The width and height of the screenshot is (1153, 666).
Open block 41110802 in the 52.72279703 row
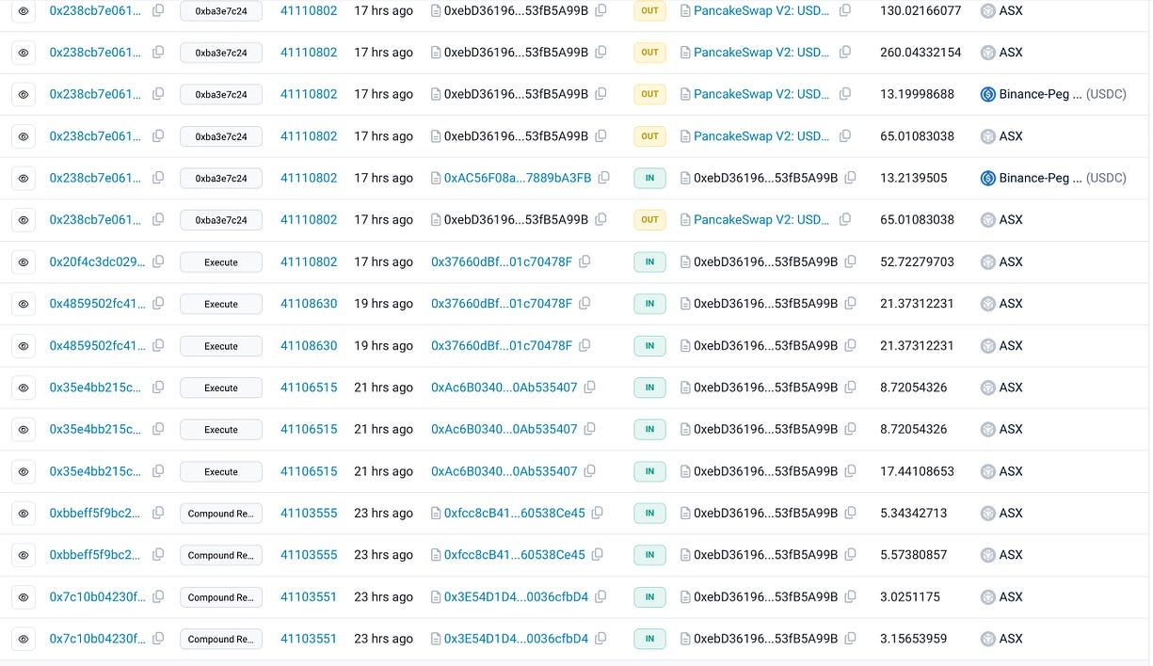[x=308, y=262]
